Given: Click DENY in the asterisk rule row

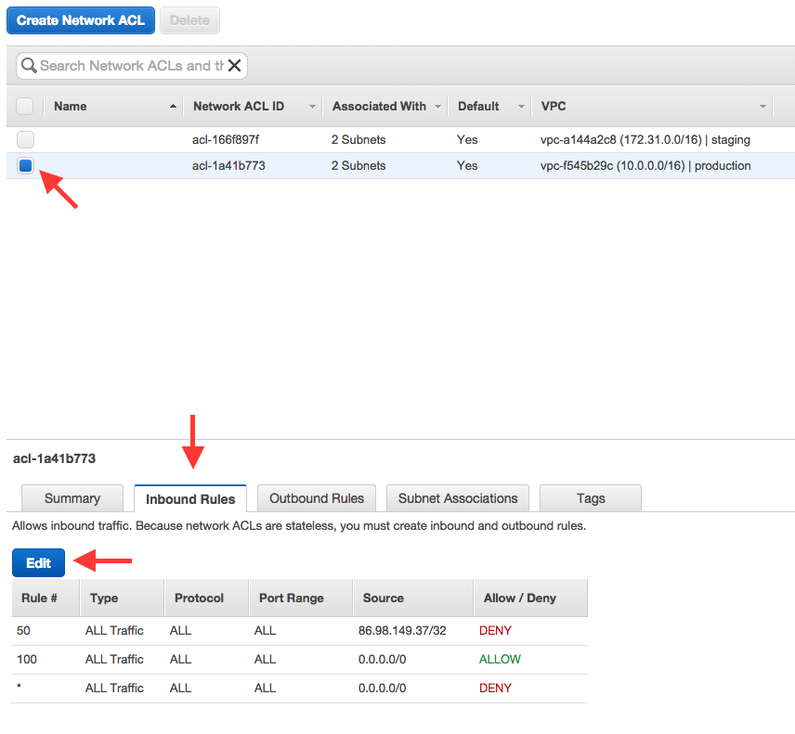Looking at the screenshot, I should 495,688.
